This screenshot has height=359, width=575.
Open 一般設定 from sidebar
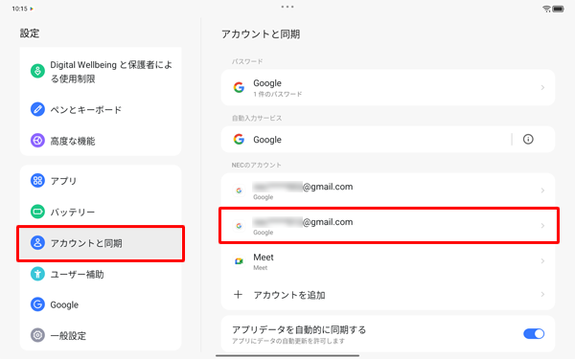101,335
